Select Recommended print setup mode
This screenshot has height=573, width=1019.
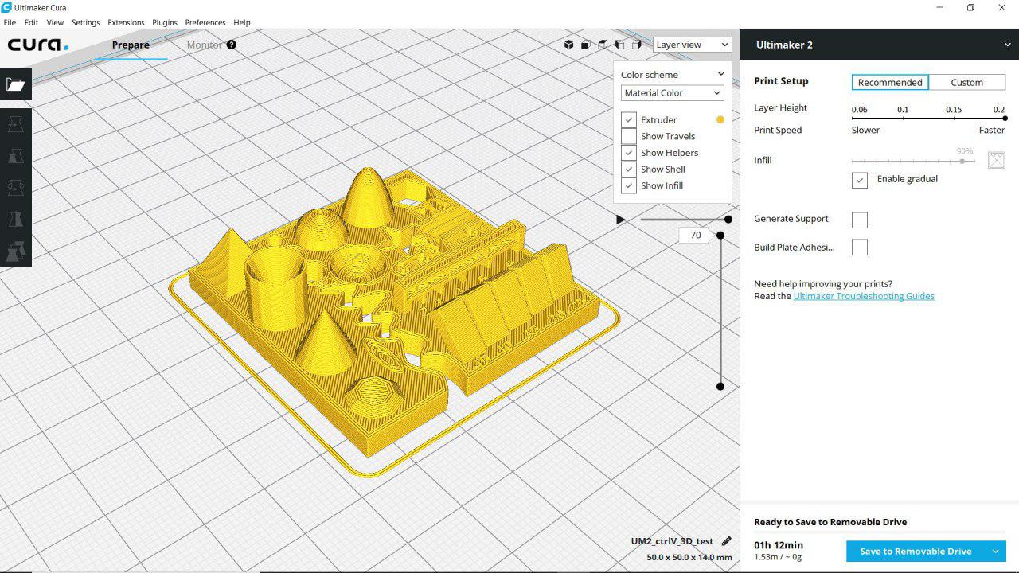(890, 82)
